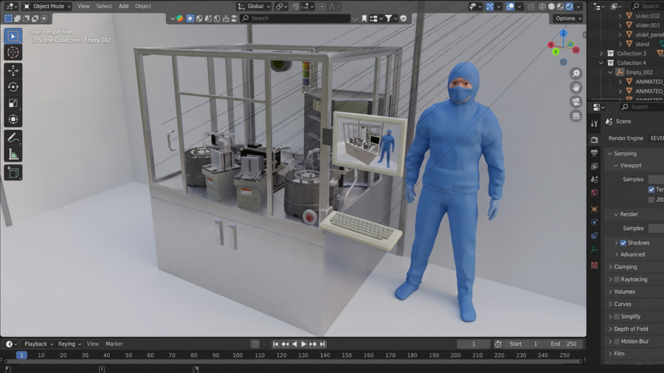Switch orthographic/perspective grid gizmo button
Viewport: 664px width, 373px height.
point(576,116)
